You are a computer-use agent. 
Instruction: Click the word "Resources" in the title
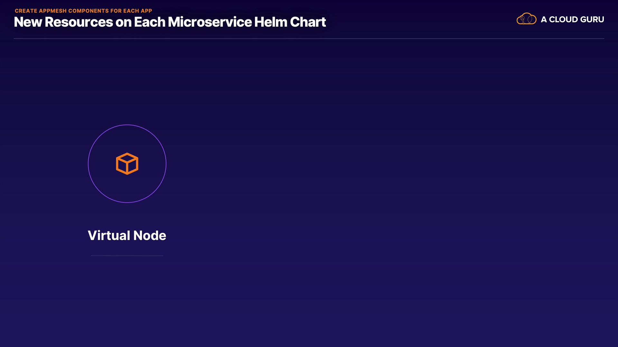(x=79, y=22)
